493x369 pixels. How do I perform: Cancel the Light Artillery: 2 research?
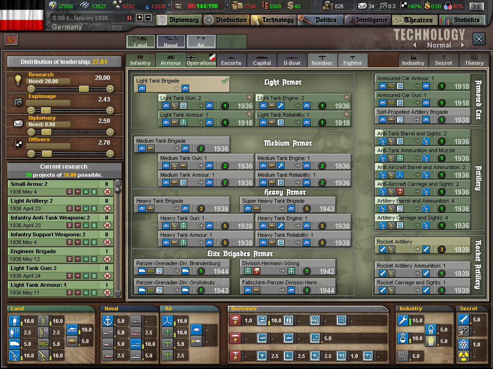[107, 209]
